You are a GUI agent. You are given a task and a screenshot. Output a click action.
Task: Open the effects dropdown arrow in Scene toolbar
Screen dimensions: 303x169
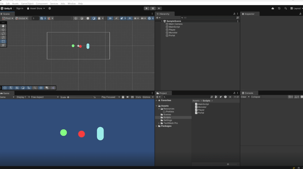(x=125, y=18)
